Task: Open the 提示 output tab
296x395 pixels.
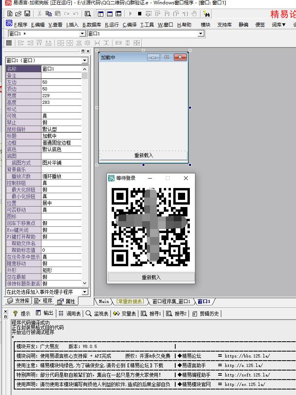Action: click(22, 313)
